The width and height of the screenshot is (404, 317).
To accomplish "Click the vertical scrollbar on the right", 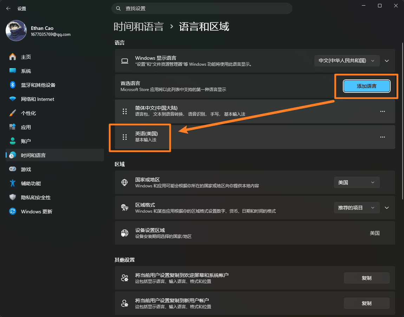I will pos(403,121).
